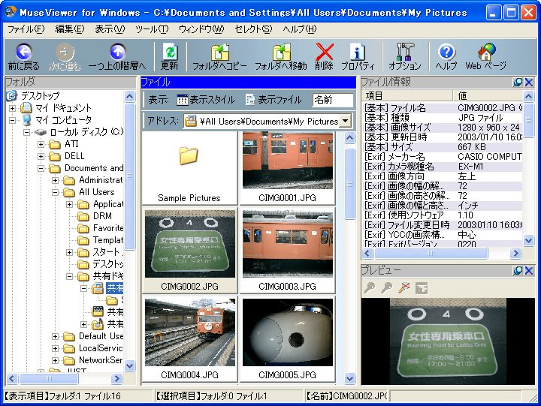The width and height of the screenshot is (541, 406).
Task: Click the フォルダへコピー toolbar icon
Action: (219, 52)
